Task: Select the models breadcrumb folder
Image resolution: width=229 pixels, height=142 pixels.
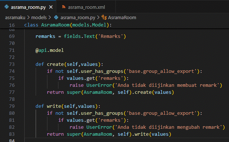Action: coord(39,18)
